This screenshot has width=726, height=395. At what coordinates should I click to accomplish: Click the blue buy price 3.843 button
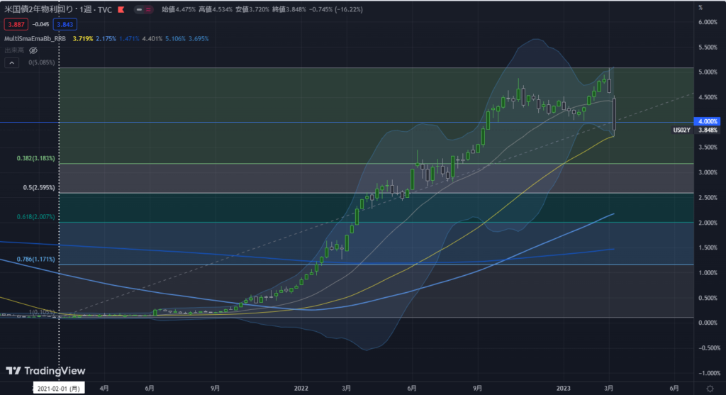(x=65, y=24)
